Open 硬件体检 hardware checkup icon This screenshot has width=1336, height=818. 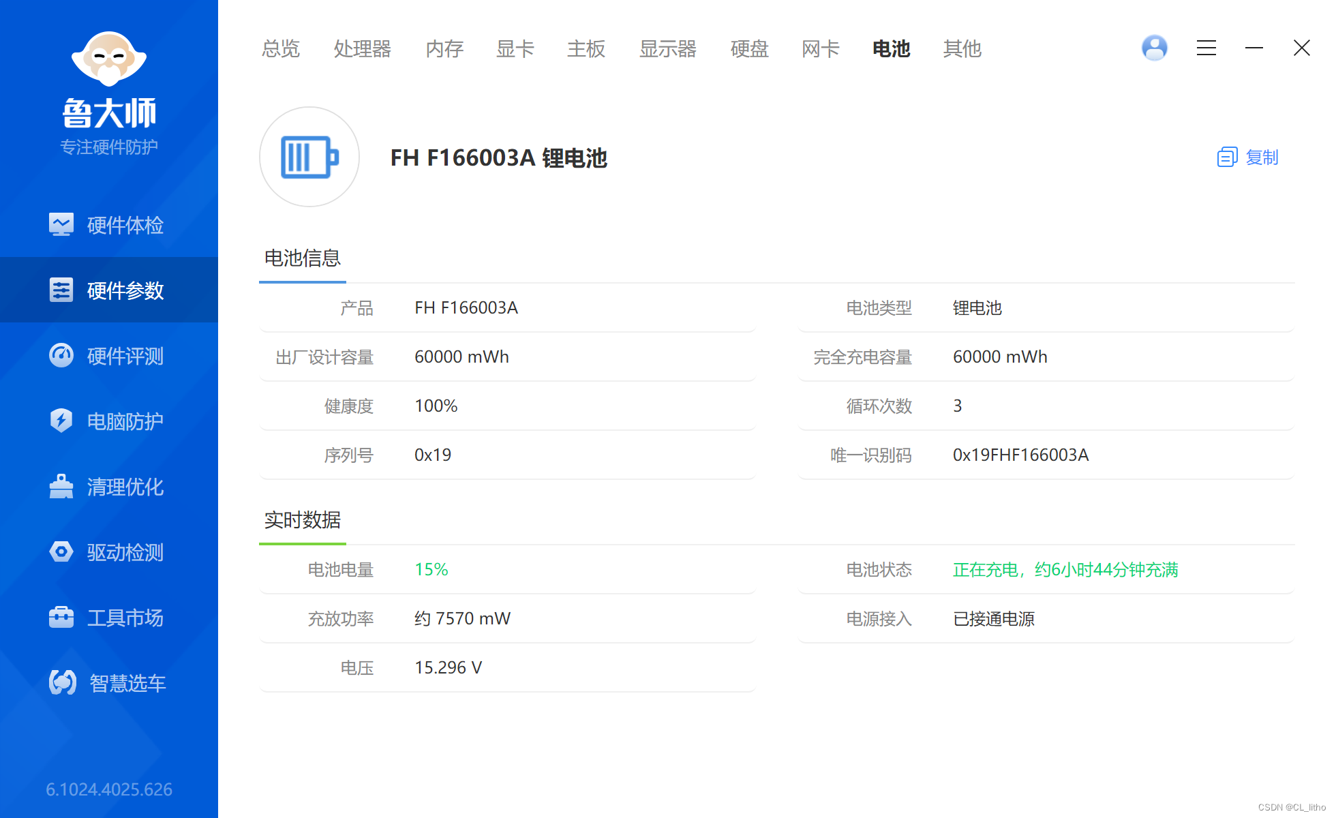click(61, 224)
